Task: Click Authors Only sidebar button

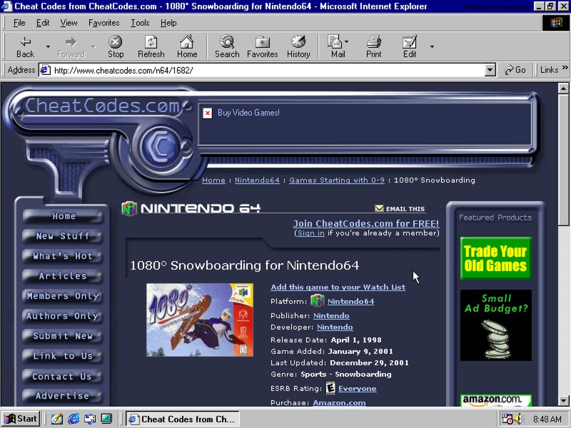Action: 63,316
